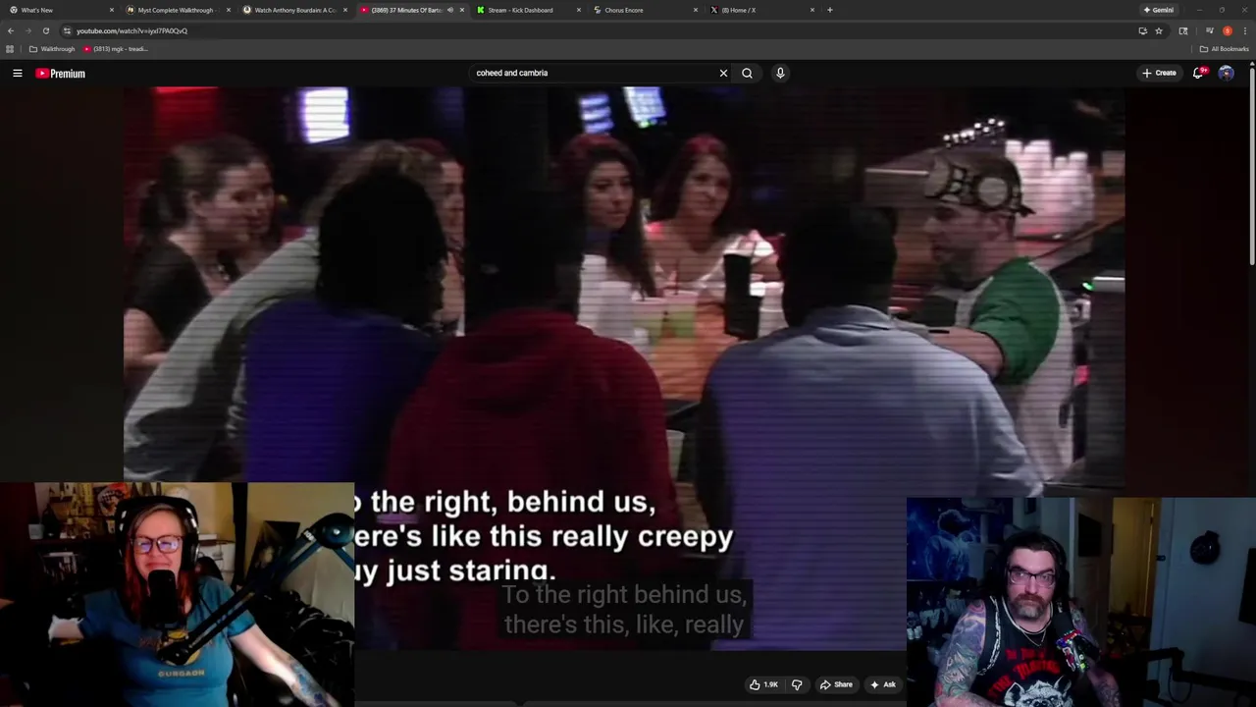Open the reading mode side panel icon
This screenshot has width=1256, height=707.
(x=1183, y=30)
